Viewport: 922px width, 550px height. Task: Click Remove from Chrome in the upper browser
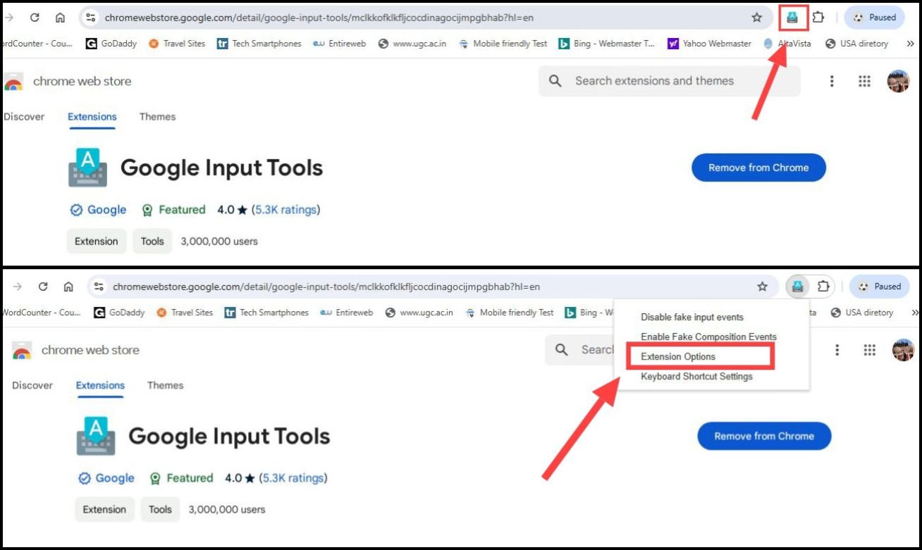click(x=758, y=168)
